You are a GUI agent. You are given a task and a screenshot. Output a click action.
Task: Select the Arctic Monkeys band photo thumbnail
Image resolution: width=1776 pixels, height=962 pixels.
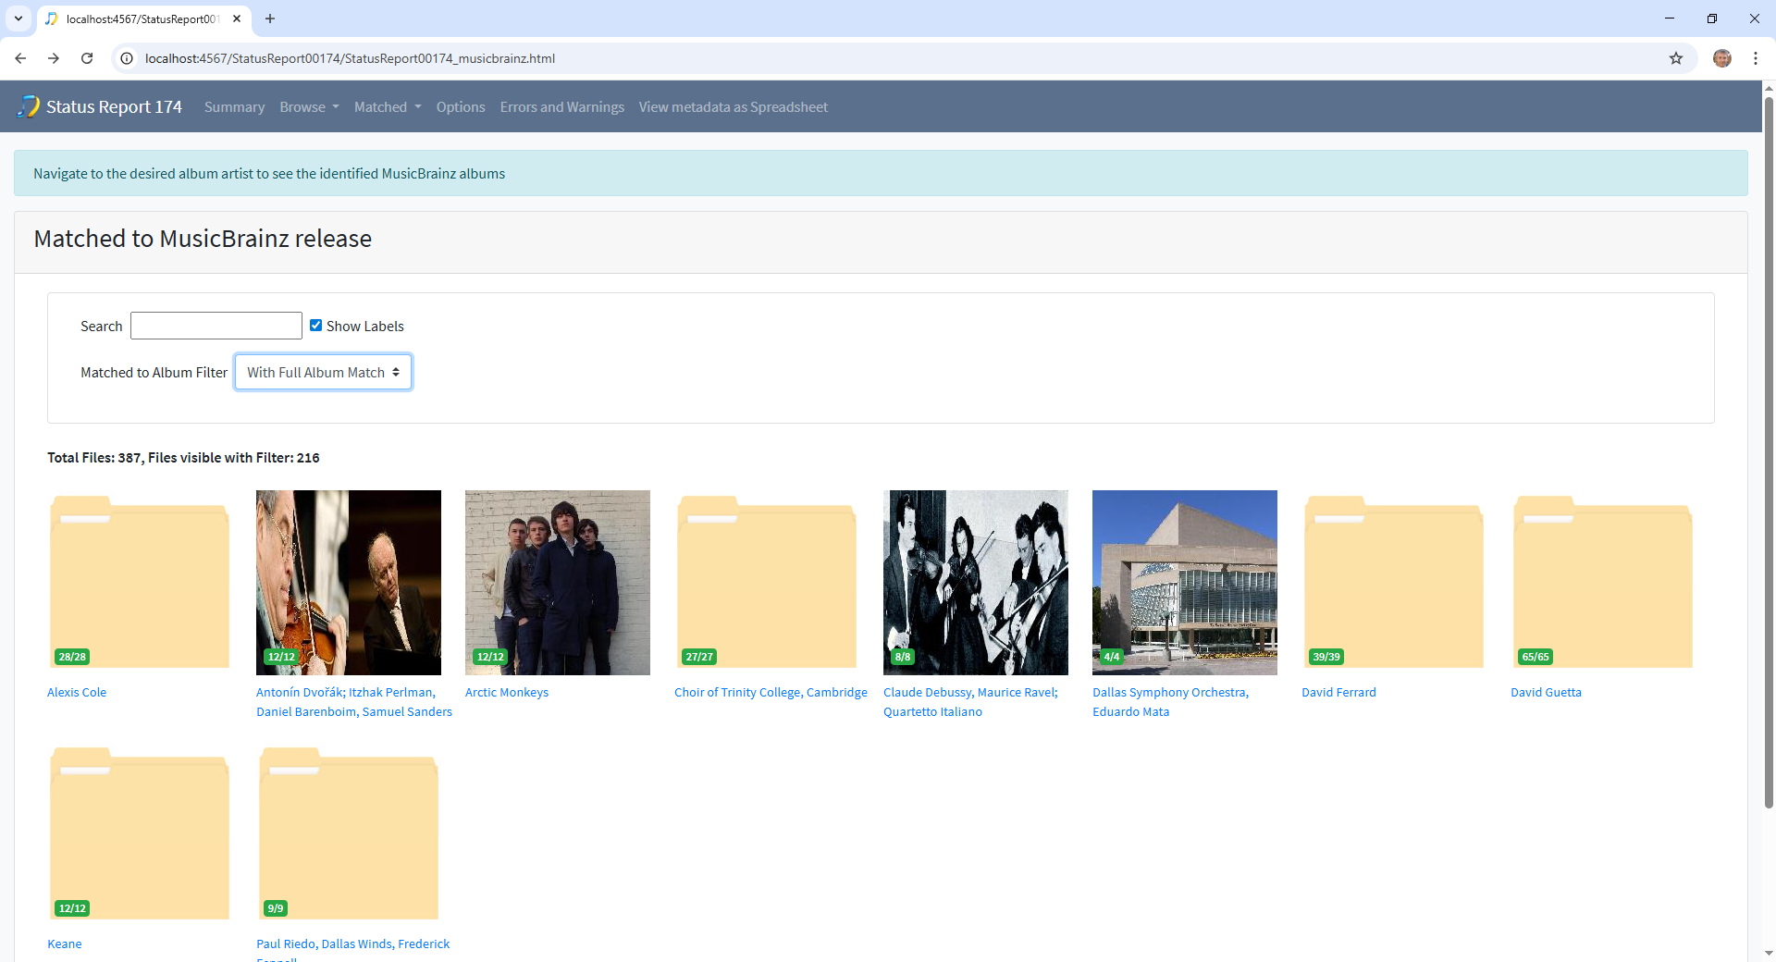(557, 582)
